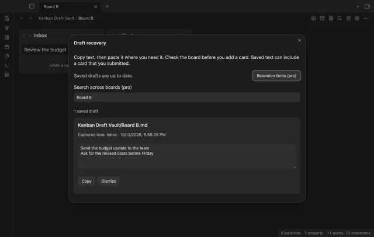
Task: Click the Captured lane: Inbox timestamp line
Action: [122, 135]
